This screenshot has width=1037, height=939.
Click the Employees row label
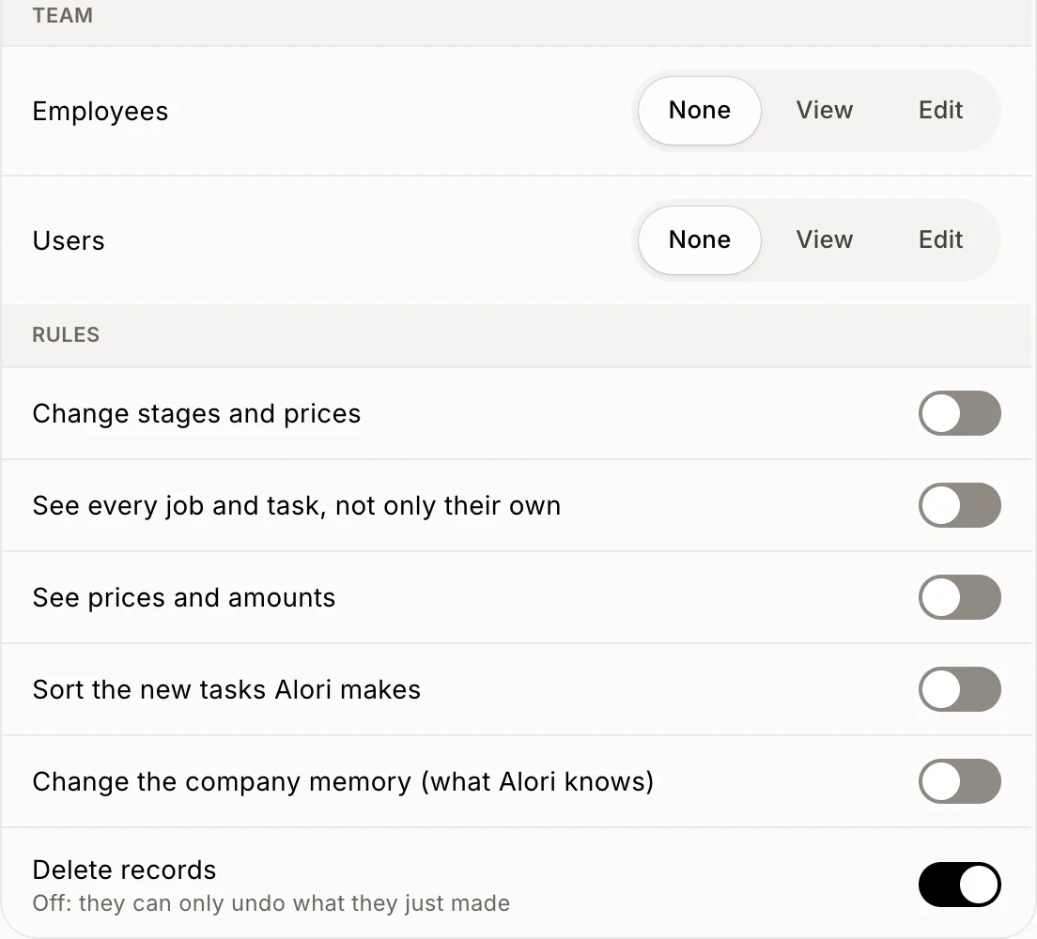point(101,111)
